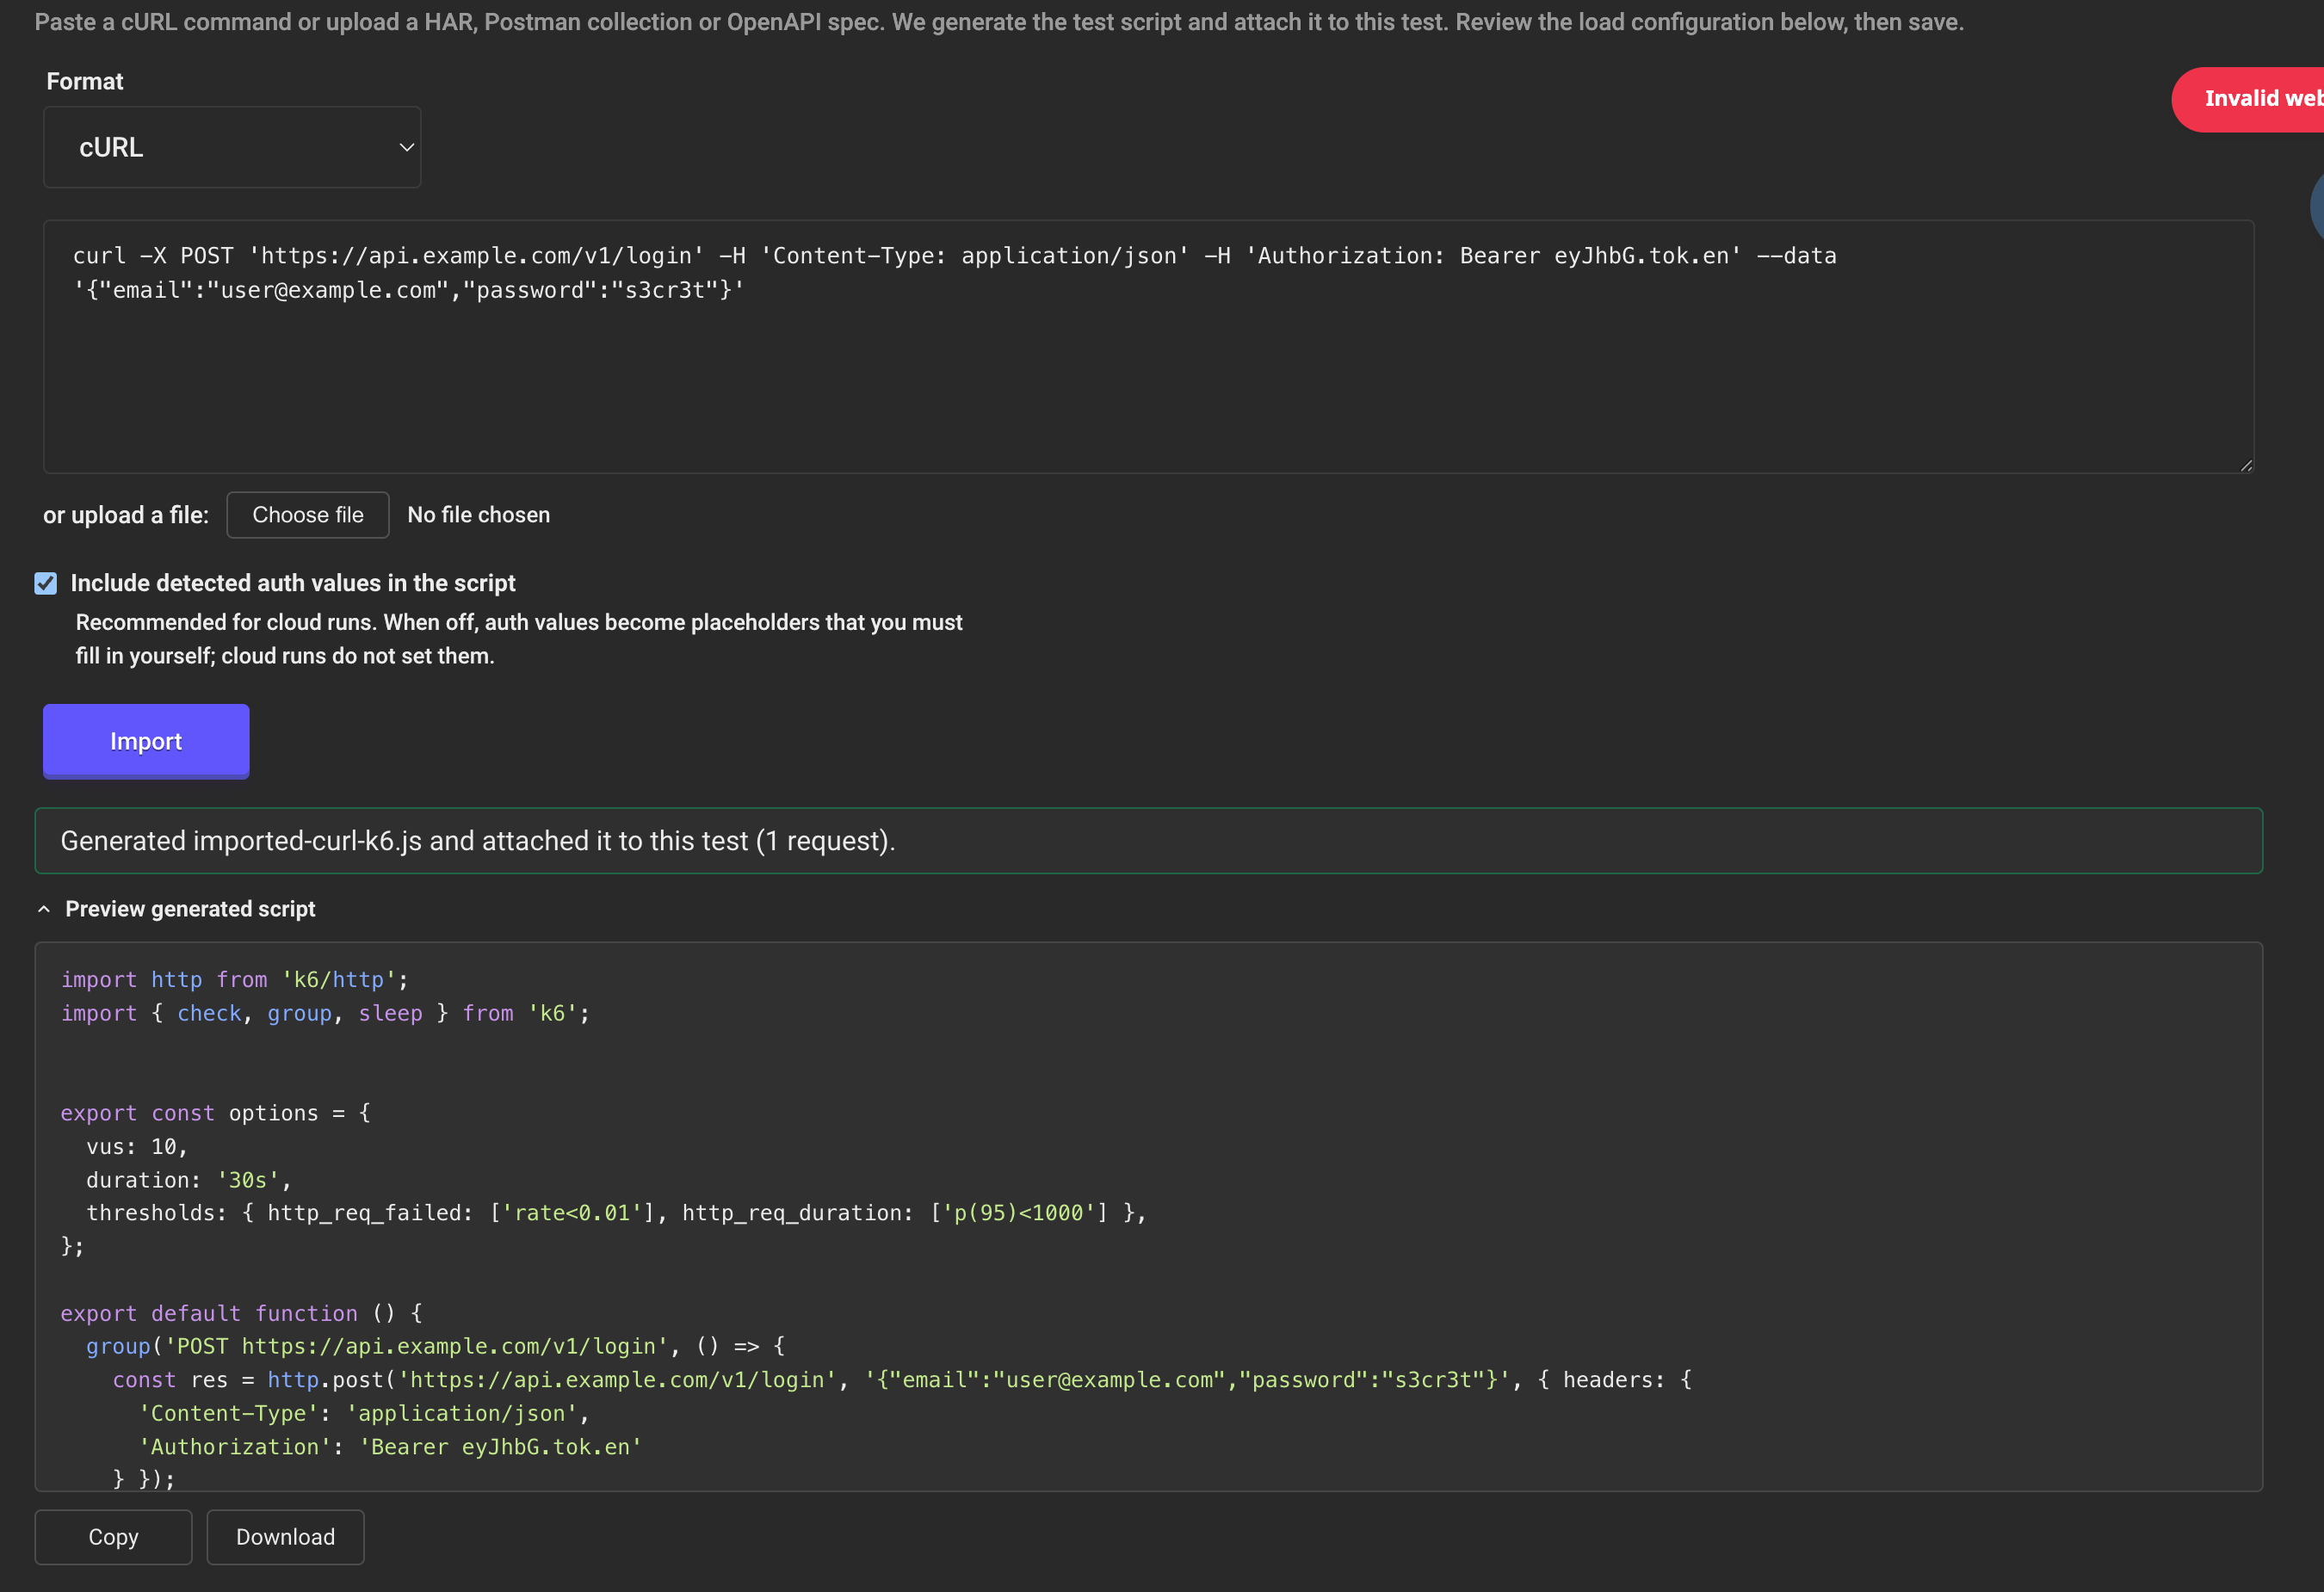Viewport: 2324px width, 1592px height.
Task: Click the Import button
Action: 146,741
